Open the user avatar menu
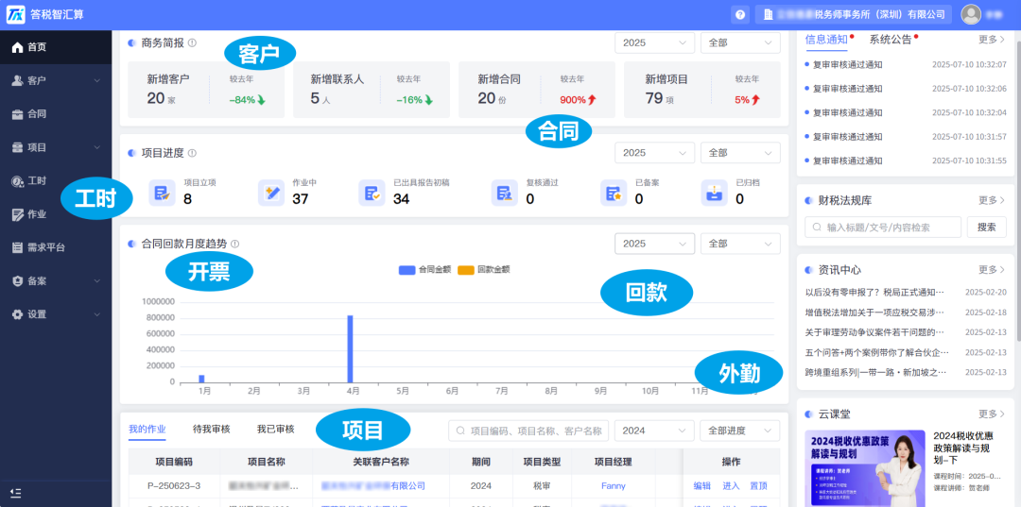The image size is (1021, 507). (x=971, y=14)
